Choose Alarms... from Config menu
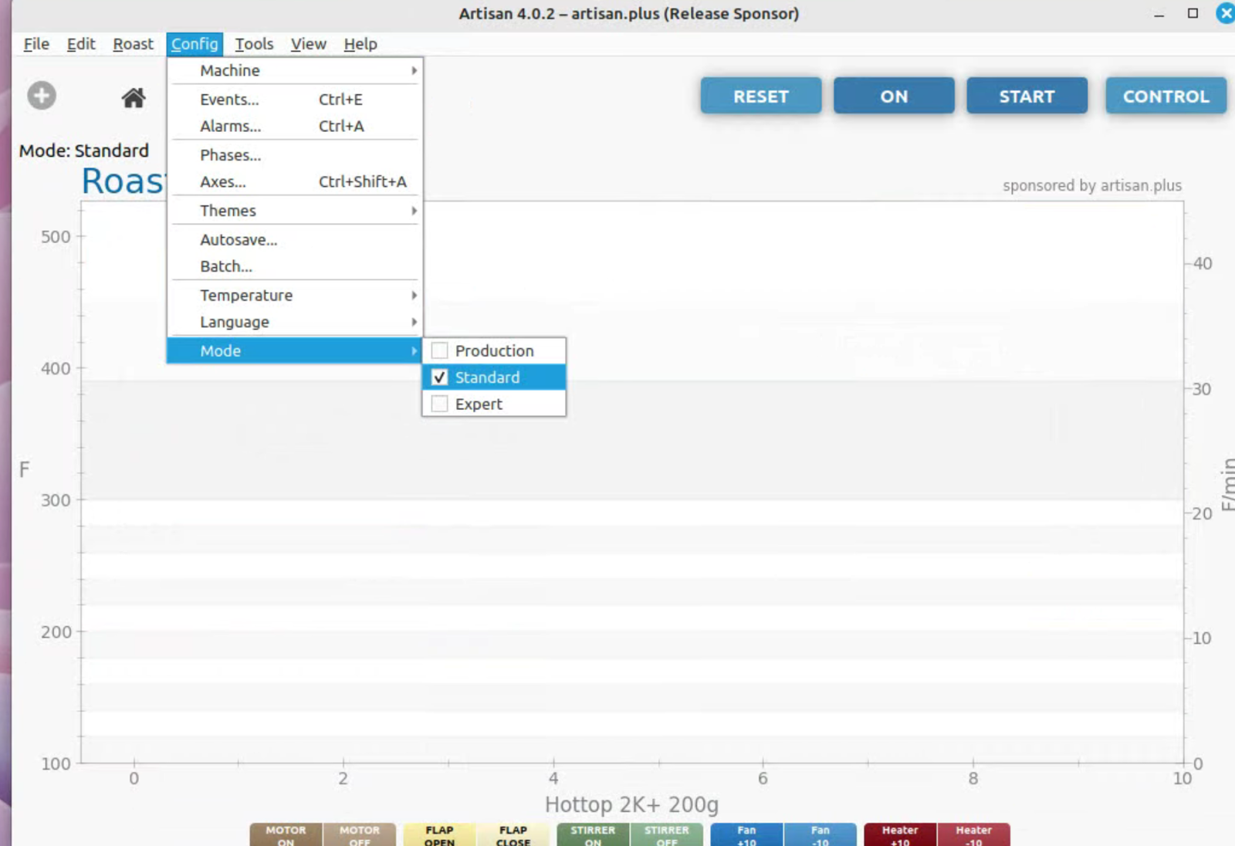The width and height of the screenshot is (1235, 846). click(x=232, y=127)
